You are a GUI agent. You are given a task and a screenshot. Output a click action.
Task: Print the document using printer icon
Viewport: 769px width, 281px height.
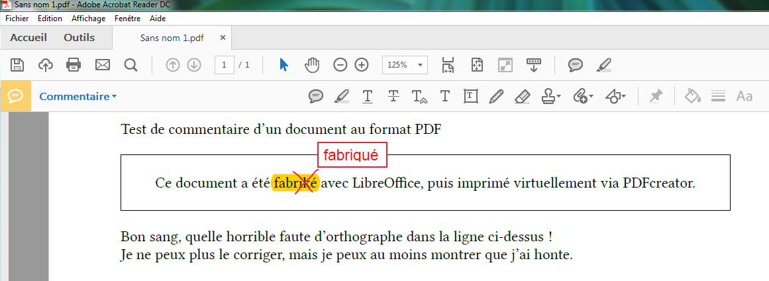pyautogui.click(x=74, y=65)
